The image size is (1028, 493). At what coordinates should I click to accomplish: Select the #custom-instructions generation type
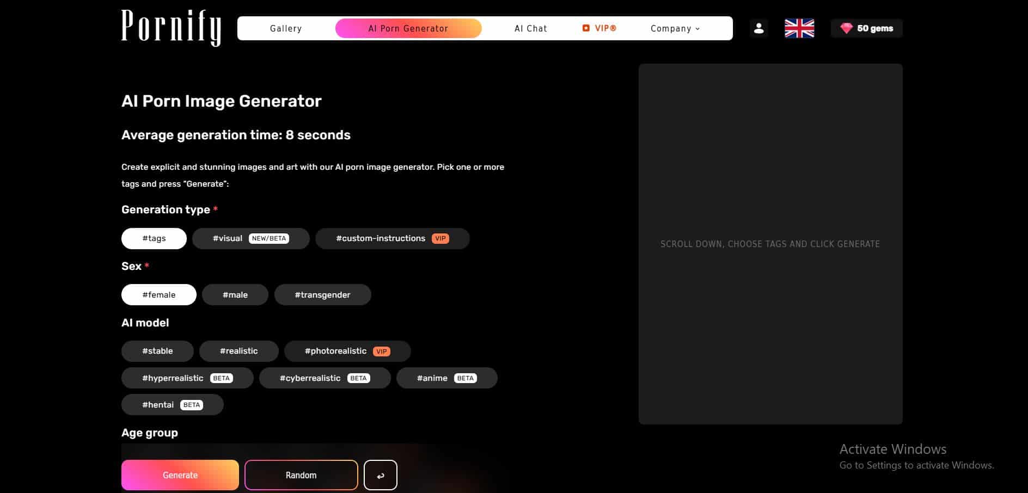point(393,238)
